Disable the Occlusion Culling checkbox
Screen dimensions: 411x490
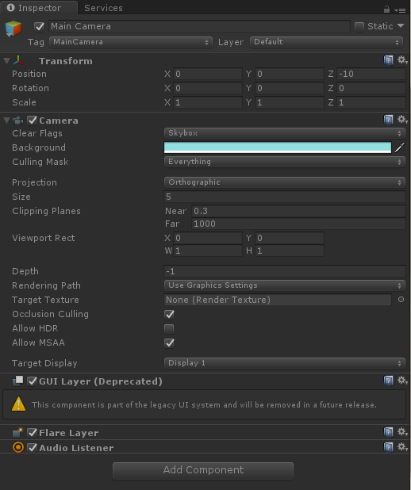click(x=169, y=314)
